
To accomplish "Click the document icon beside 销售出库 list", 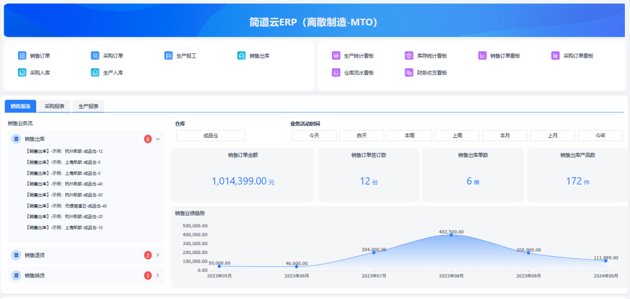I will point(16,139).
